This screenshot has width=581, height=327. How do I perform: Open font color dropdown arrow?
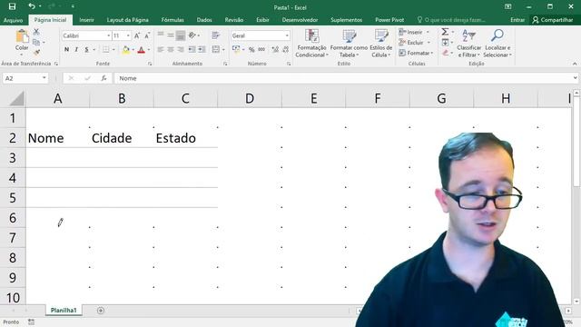[149, 50]
